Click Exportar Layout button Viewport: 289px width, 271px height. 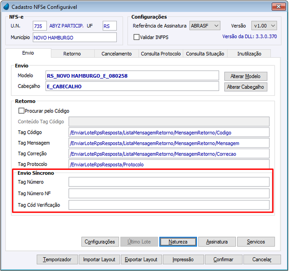pyautogui.click(x=141, y=259)
